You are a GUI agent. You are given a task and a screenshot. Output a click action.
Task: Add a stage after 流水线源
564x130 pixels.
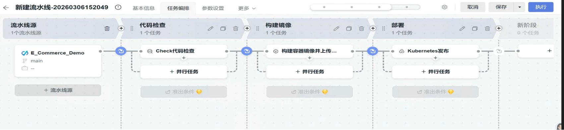click(x=121, y=28)
